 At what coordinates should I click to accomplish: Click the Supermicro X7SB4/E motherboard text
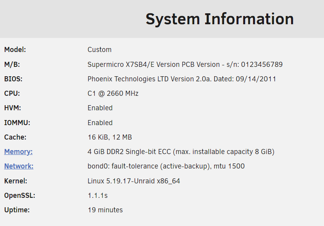(185, 65)
